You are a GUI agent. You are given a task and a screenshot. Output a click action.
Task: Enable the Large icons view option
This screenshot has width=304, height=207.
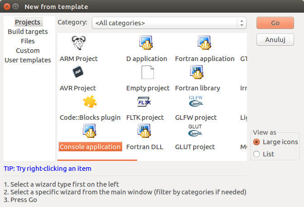(x=257, y=142)
